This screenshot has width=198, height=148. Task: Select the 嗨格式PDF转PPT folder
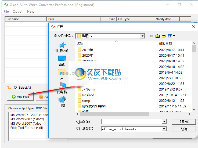(92, 106)
